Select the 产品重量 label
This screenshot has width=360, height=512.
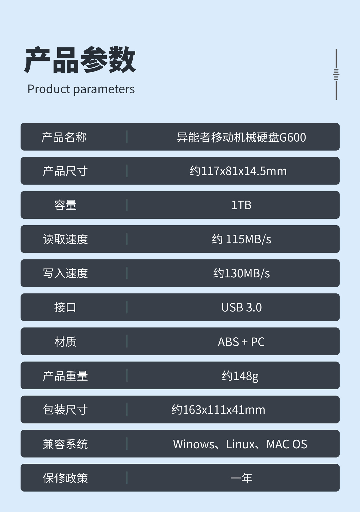click(65, 376)
